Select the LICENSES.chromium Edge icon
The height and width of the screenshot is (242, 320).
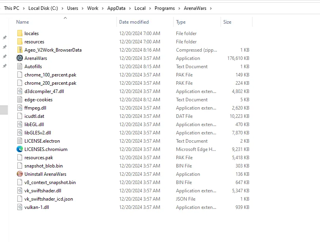20,149
